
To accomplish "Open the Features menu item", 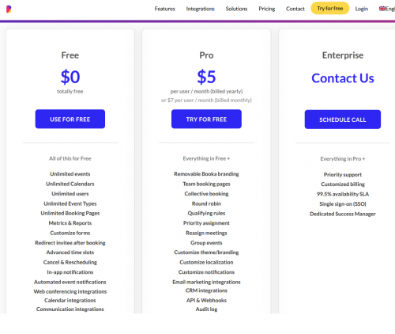I will [165, 9].
